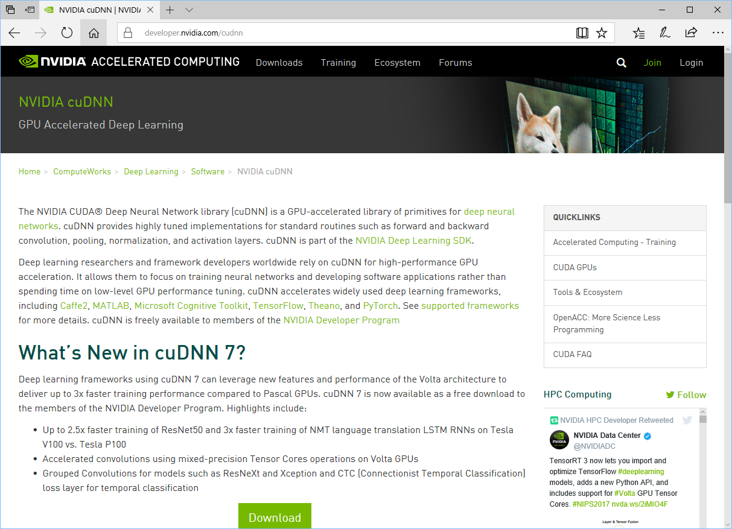Click the browser forward arrow
The width and height of the screenshot is (732, 529).
41,33
